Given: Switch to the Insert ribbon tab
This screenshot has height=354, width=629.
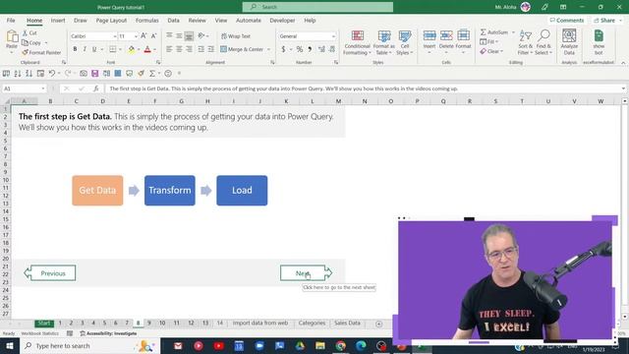Looking at the screenshot, I should [x=58, y=20].
